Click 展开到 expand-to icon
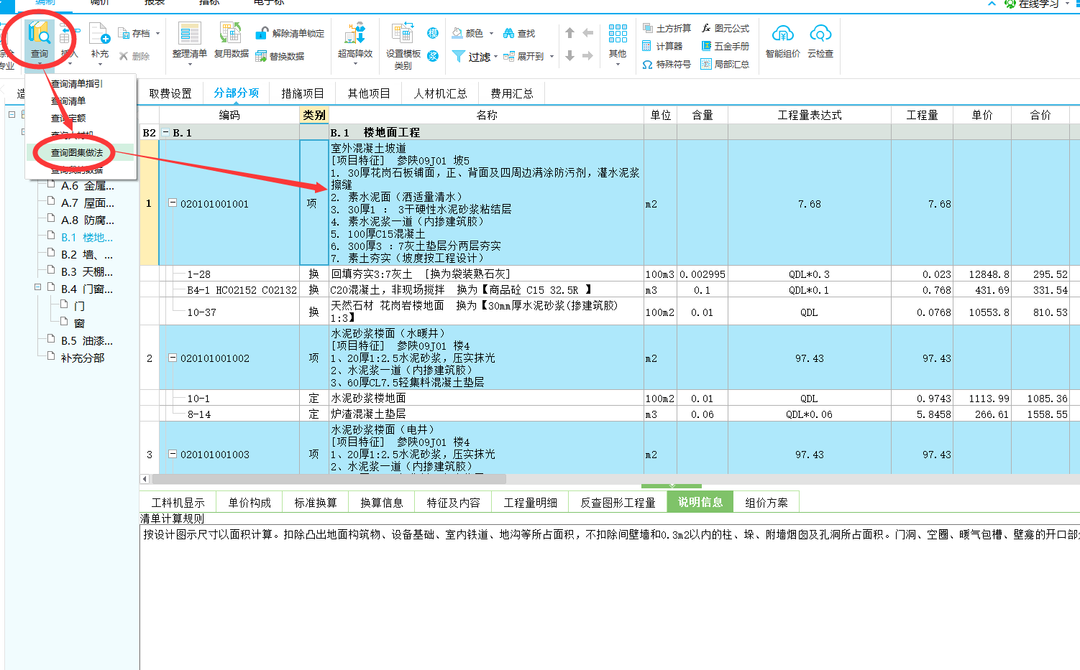1080x670 pixels. coord(508,56)
